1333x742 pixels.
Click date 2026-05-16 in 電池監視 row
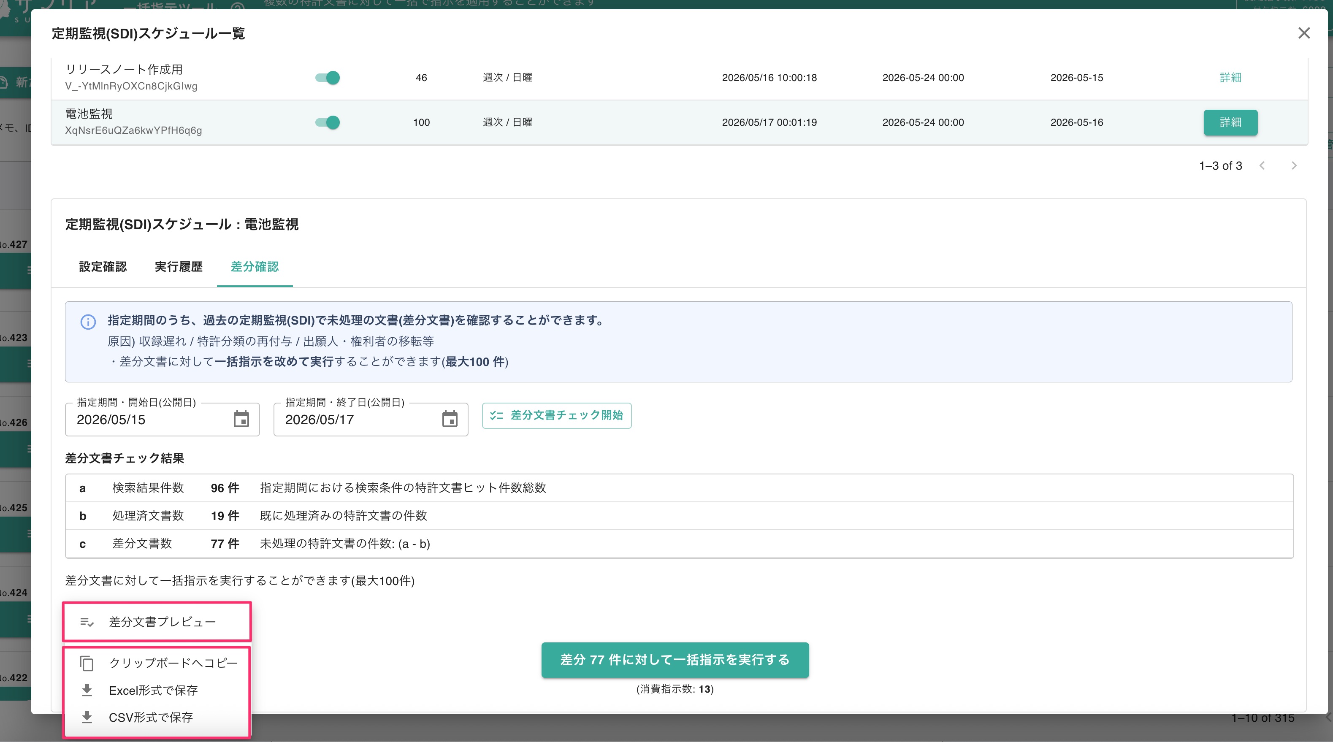(x=1076, y=123)
